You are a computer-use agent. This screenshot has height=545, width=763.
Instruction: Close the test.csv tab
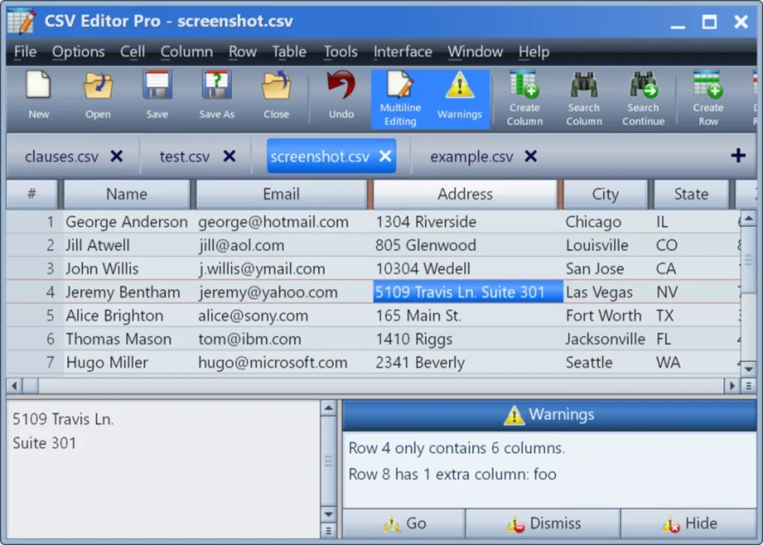point(230,156)
